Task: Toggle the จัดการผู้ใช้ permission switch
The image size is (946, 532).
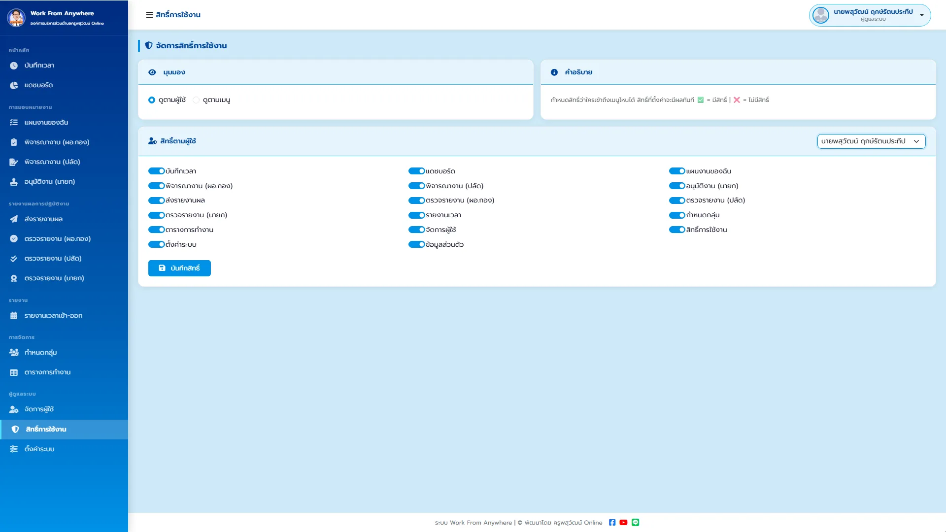Action: pos(417,230)
